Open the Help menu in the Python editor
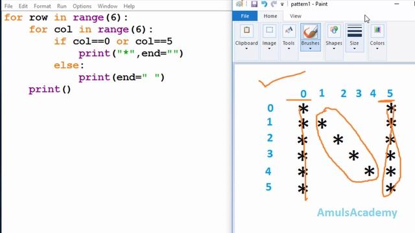This screenshot has height=233, width=415. tap(129, 6)
